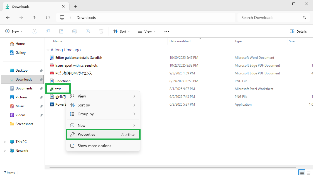Click the horizontal scrollbar of file list
This screenshot has width=314, height=175.
click(x=172, y=167)
